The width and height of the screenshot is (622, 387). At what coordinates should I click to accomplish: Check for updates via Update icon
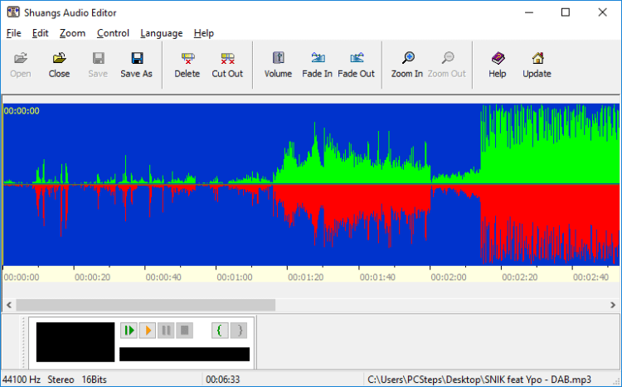pos(537,58)
